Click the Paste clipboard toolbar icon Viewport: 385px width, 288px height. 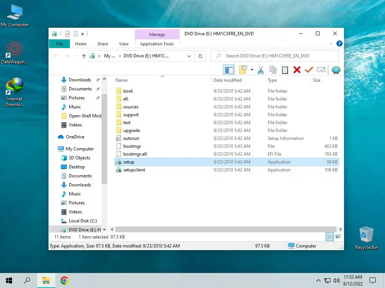coord(285,70)
